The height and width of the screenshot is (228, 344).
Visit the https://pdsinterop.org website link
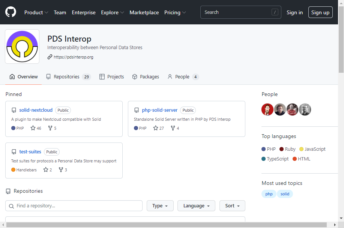pyautogui.click(x=74, y=57)
